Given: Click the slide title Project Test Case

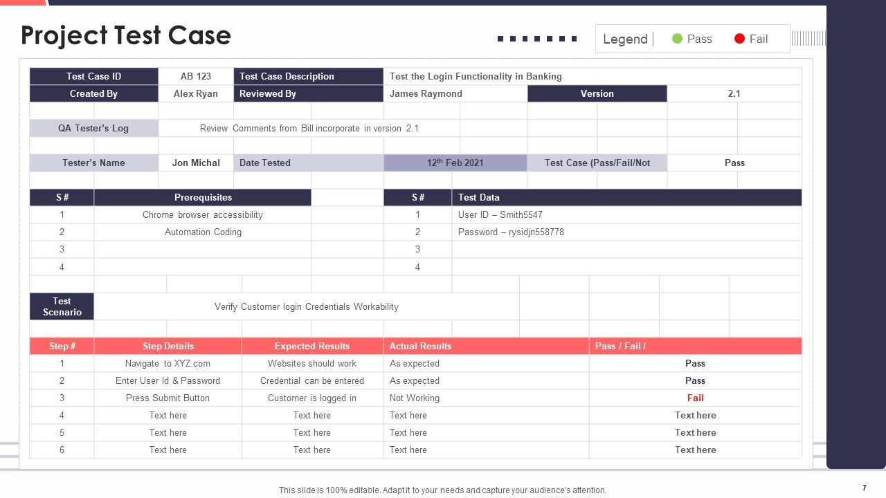Looking at the screenshot, I should 125,35.
